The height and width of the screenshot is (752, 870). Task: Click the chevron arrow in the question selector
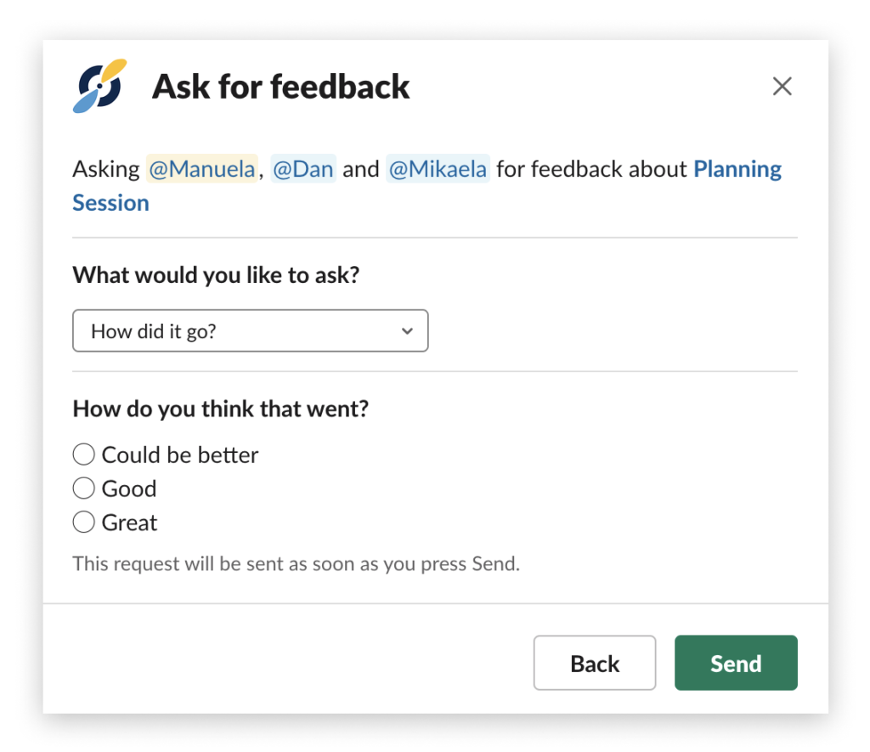click(x=407, y=331)
